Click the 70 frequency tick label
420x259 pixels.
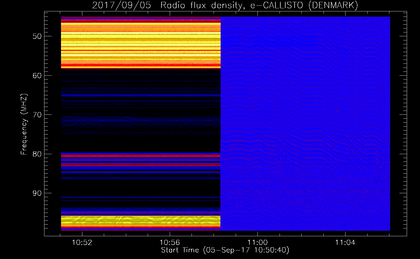tap(37, 115)
